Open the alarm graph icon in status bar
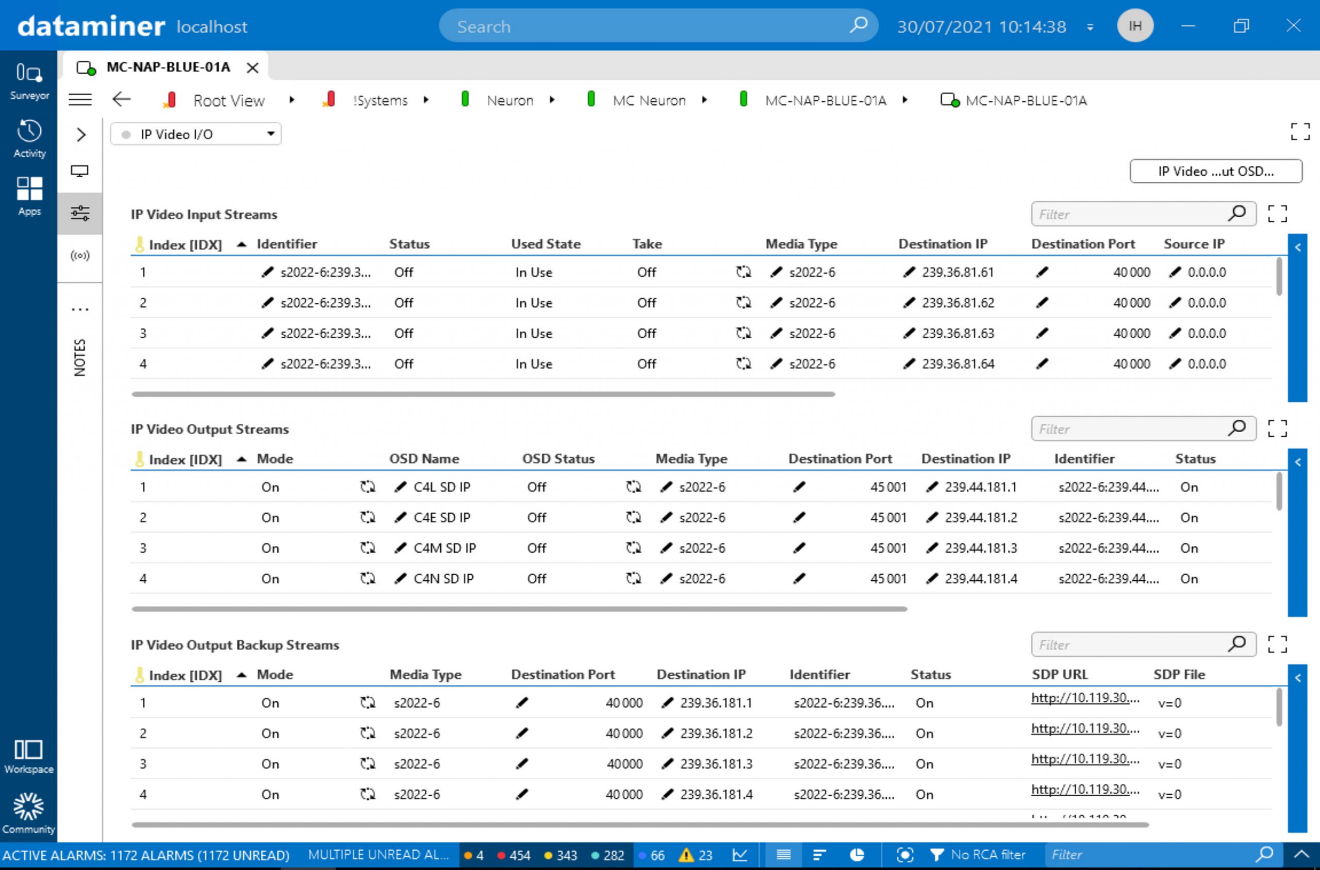 (x=740, y=855)
